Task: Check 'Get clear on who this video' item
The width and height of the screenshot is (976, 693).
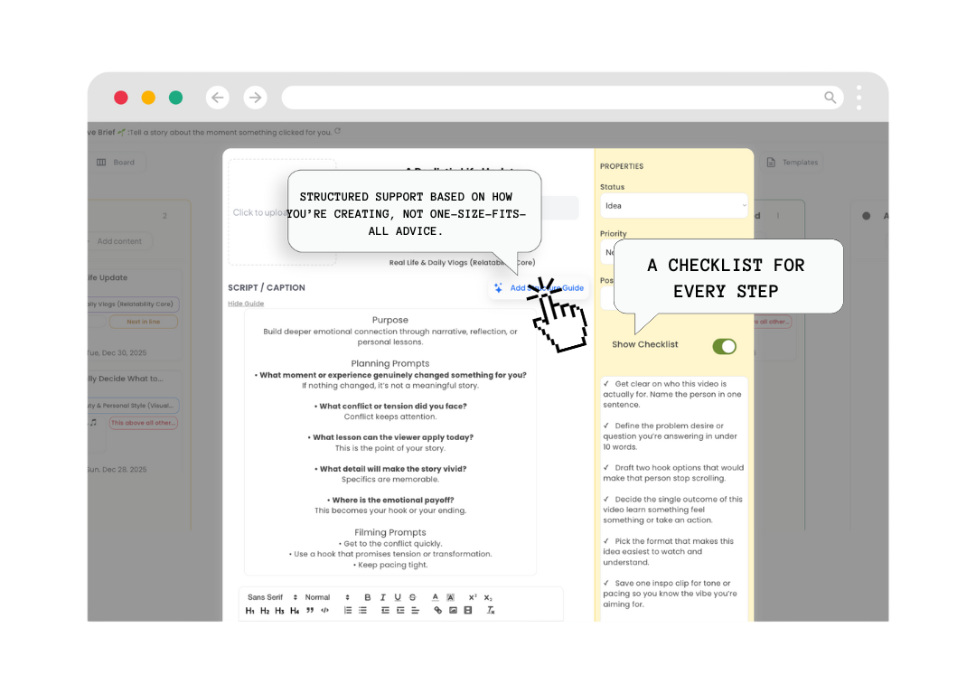Action: click(605, 384)
